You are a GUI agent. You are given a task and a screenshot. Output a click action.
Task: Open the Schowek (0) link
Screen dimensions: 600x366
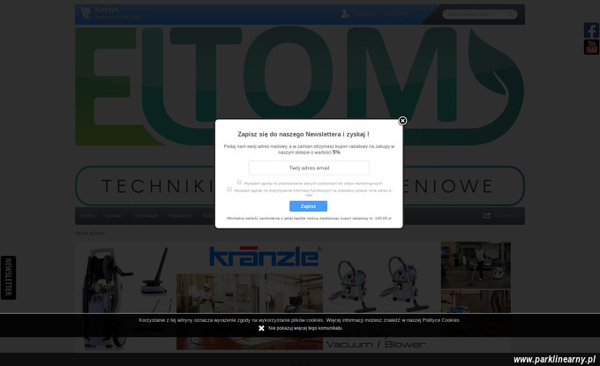[506, 216]
